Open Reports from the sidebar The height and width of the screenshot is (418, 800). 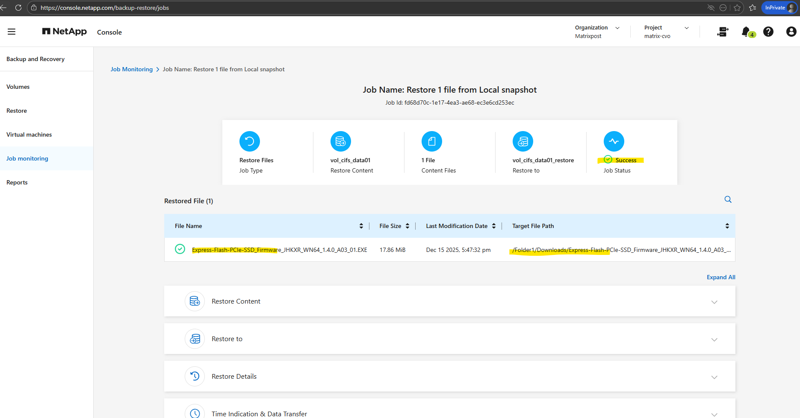pos(17,182)
